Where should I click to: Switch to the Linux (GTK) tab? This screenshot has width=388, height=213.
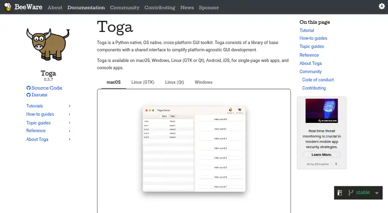(x=143, y=82)
